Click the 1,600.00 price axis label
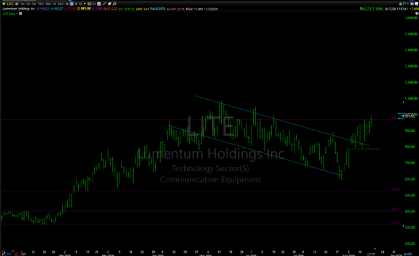 [411, 18]
